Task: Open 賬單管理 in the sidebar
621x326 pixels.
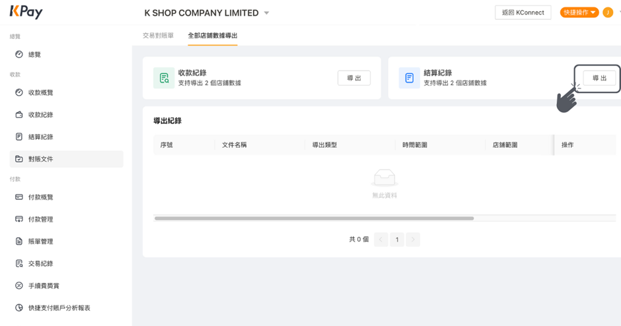Action: [x=67, y=241]
